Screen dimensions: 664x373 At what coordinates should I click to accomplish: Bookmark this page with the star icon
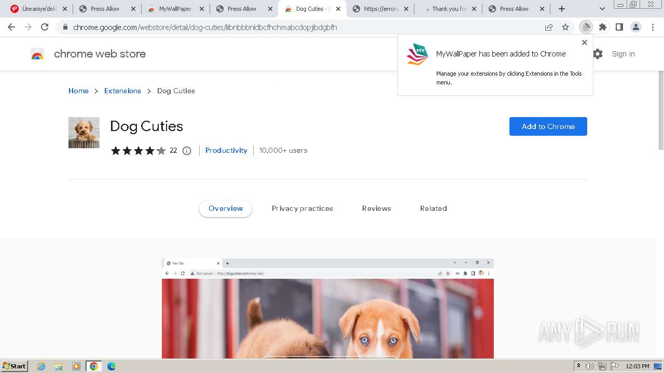565,27
